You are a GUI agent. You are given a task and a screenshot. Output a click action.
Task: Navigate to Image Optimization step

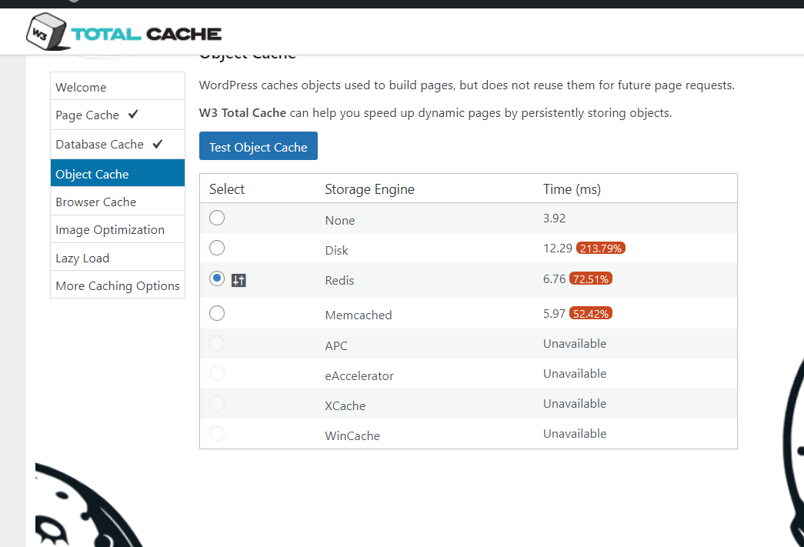point(110,229)
